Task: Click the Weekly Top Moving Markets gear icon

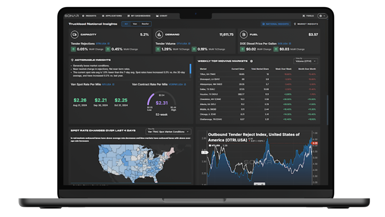Action: pos(252,61)
